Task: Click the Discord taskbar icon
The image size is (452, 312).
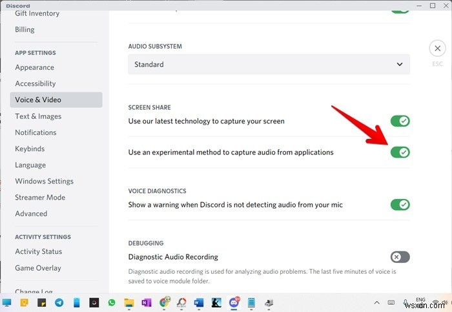Action: click(234, 302)
